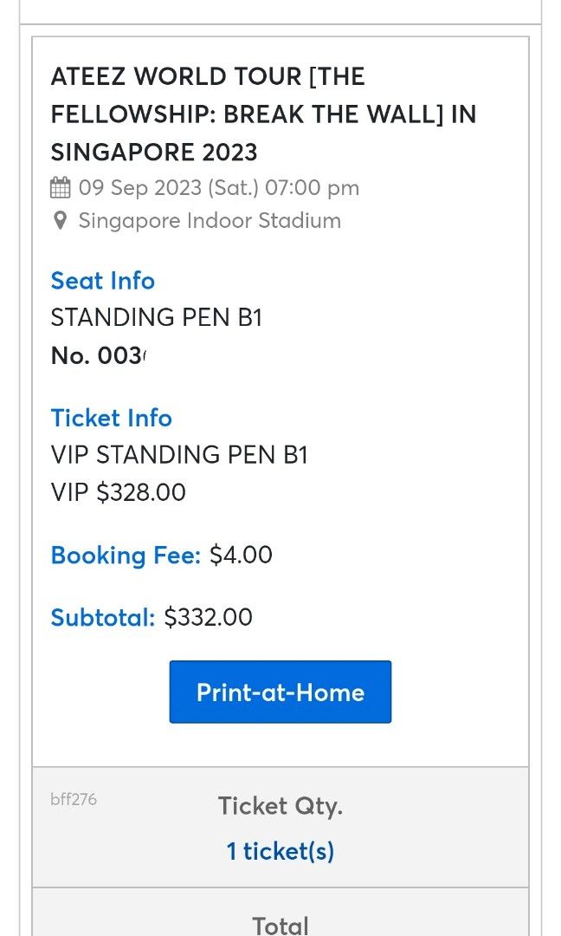Open the Ticket Info section
The image size is (561, 936).
pos(111,418)
